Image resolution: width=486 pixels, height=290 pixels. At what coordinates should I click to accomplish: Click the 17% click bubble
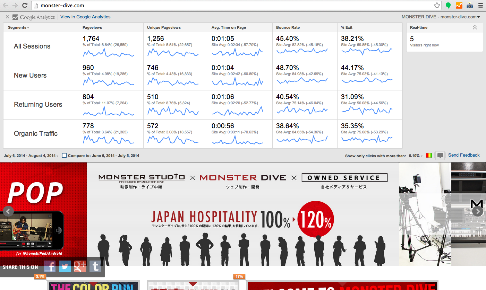[x=239, y=277]
